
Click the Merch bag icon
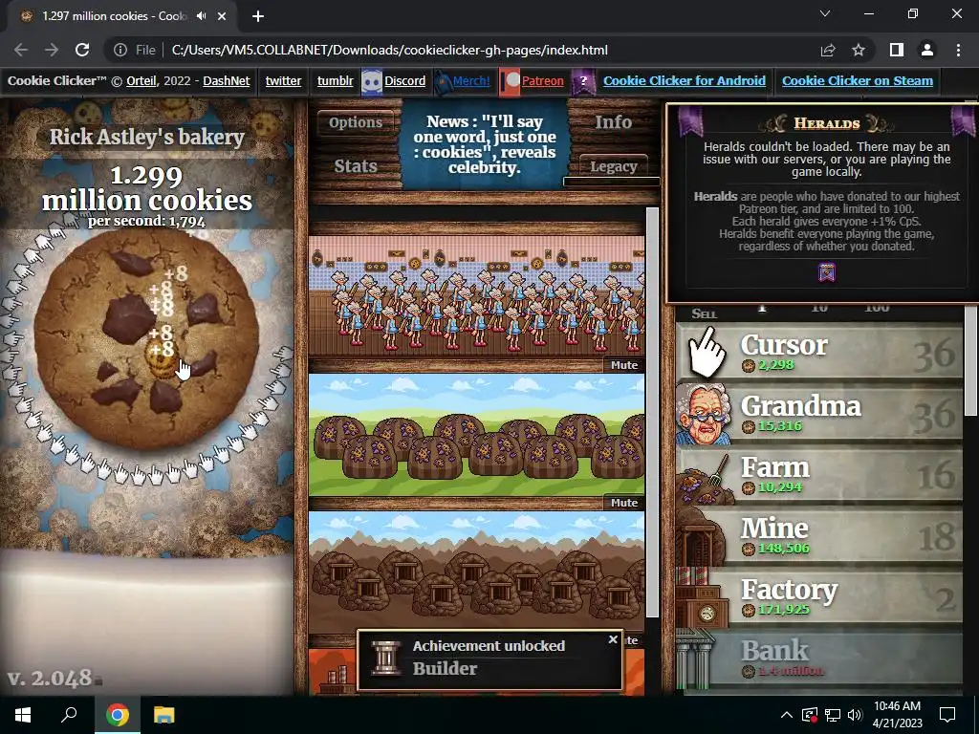point(442,82)
